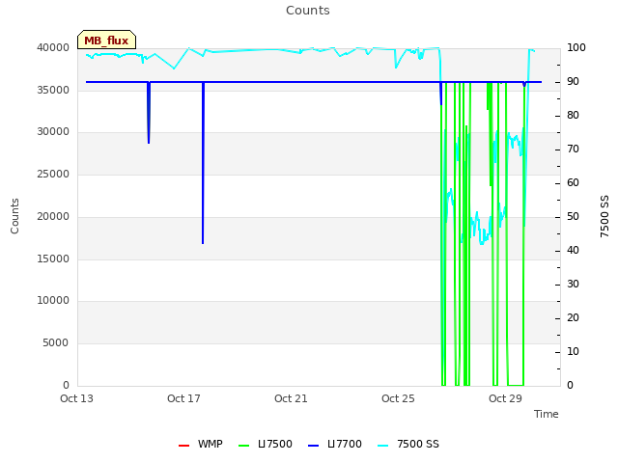Image resolution: width=618 pixels, height=463 pixels.
Task: Click the "40000" left axis tick label
Action: [53, 48]
